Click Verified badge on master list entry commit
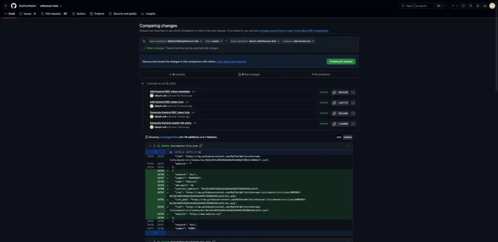Screen dimensions: 498x242 tap(323, 124)
